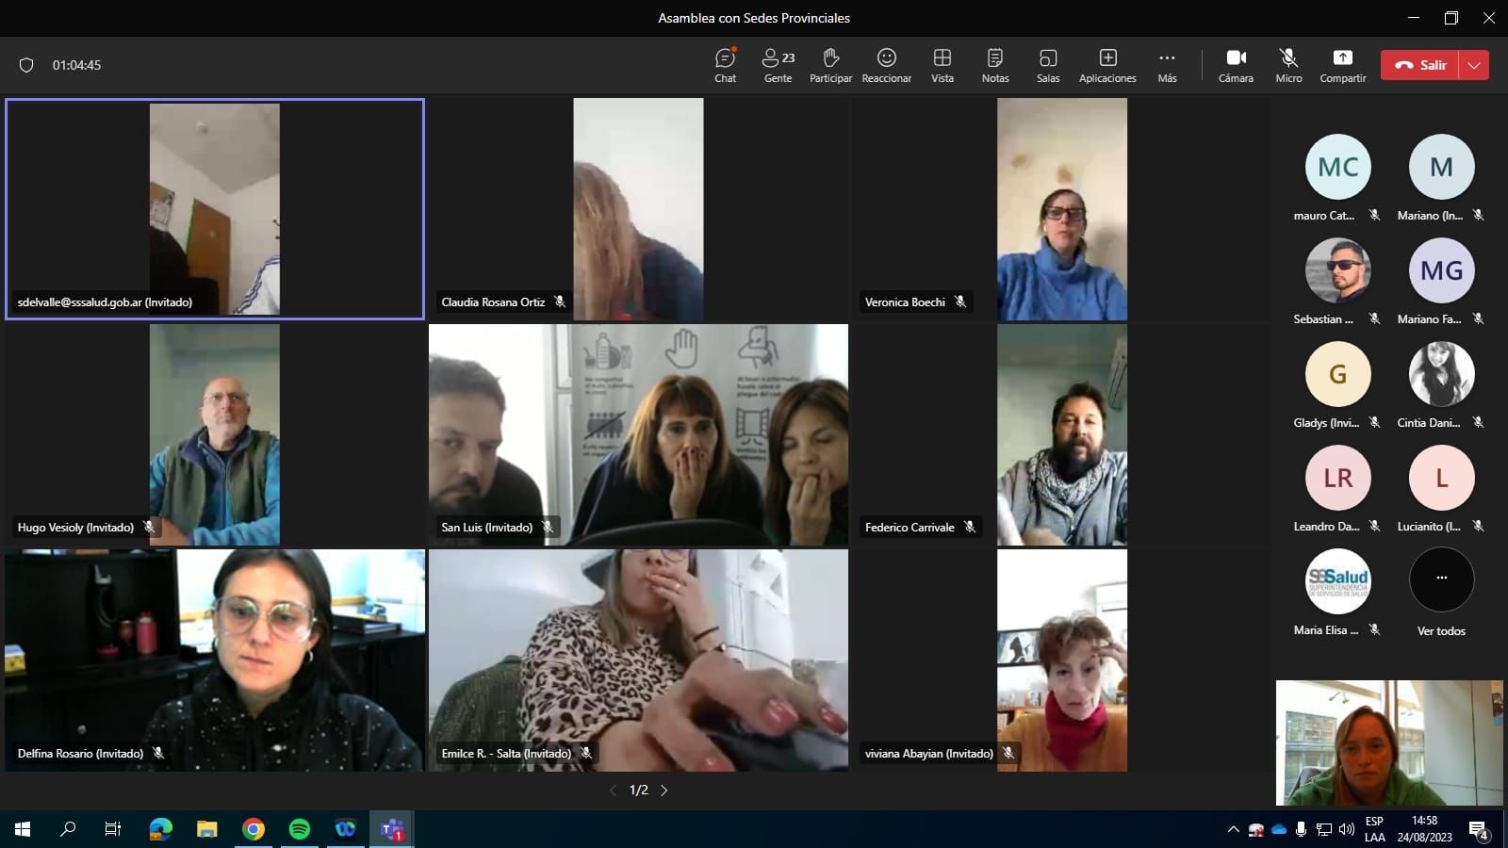The image size is (1508, 848).
Task: Click the shield meeting security icon
Action: (26, 65)
